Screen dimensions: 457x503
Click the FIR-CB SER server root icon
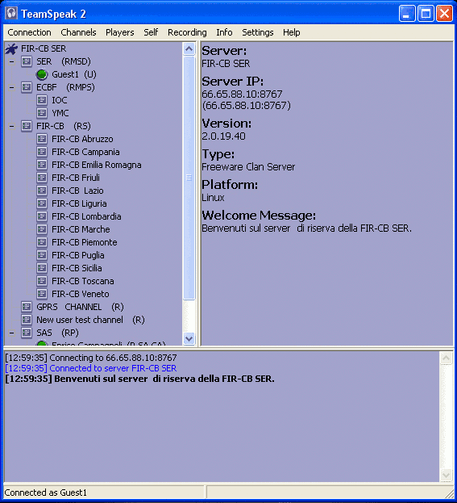(x=11, y=48)
